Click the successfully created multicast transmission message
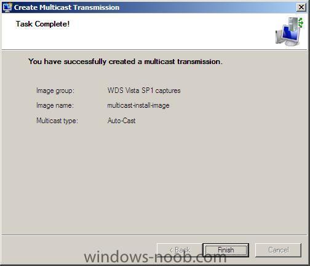The width and height of the screenshot is (310, 266). 125,62
